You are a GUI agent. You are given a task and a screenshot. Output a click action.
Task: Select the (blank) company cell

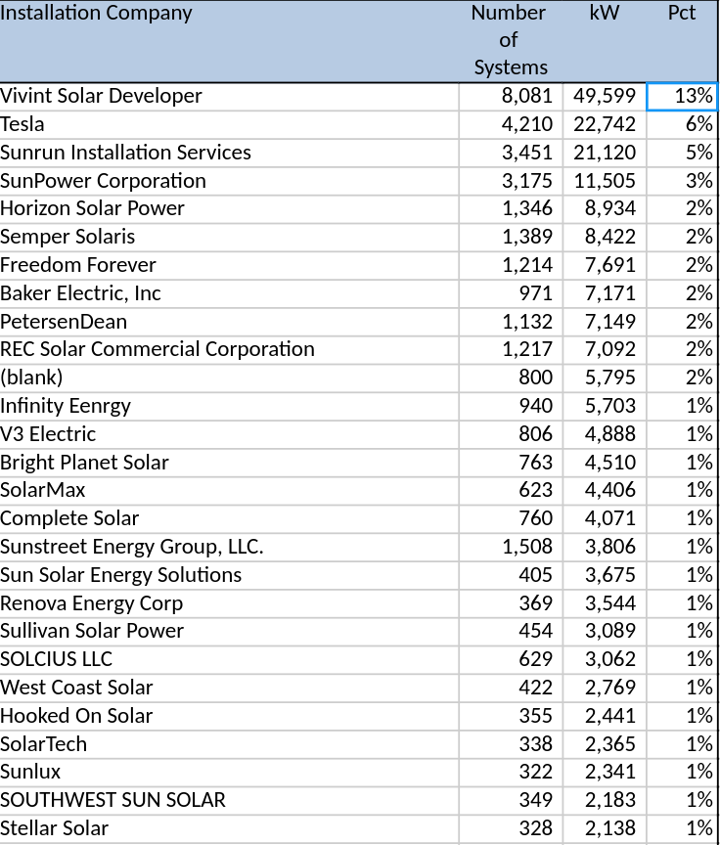[x=229, y=378]
